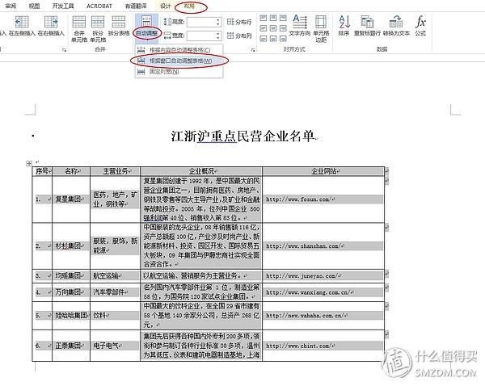Open the Design (设计) ribbon tab
Screen dimensions: 485x386
[166, 6]
